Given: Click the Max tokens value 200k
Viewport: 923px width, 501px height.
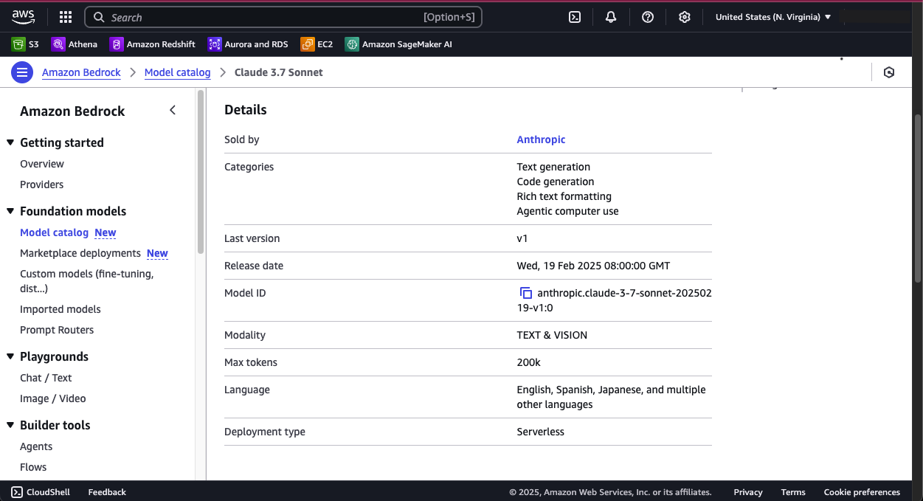Looking at the screenshot, I should tap(528, 362).
